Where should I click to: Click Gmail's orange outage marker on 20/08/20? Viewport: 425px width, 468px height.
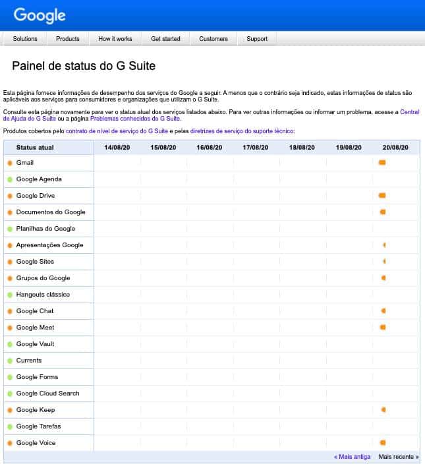(382, 162)
